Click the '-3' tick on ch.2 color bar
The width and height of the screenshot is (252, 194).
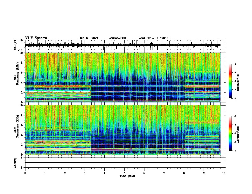[234, 116]
